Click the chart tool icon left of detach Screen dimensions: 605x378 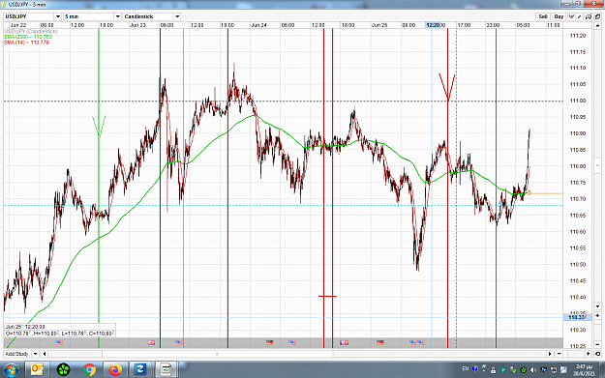589,16
